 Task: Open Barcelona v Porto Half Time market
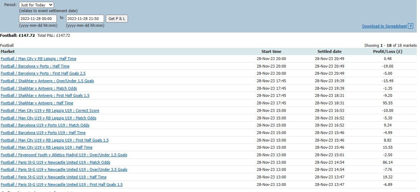(x=35, y=66)
